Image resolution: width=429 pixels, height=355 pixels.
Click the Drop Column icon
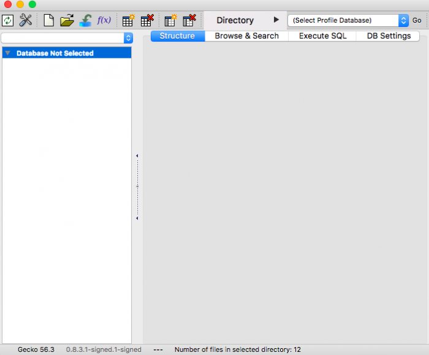click(189, 20)
